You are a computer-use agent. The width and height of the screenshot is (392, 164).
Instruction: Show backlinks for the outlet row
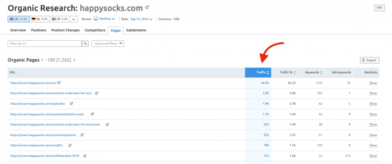(373, 104)
